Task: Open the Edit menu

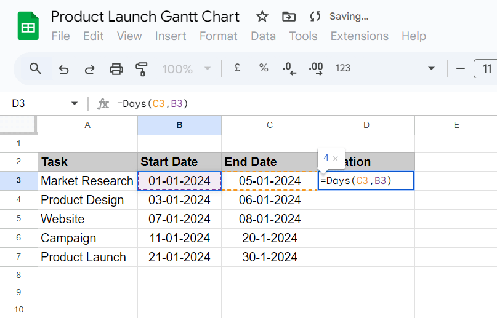Action: point(94,36)
